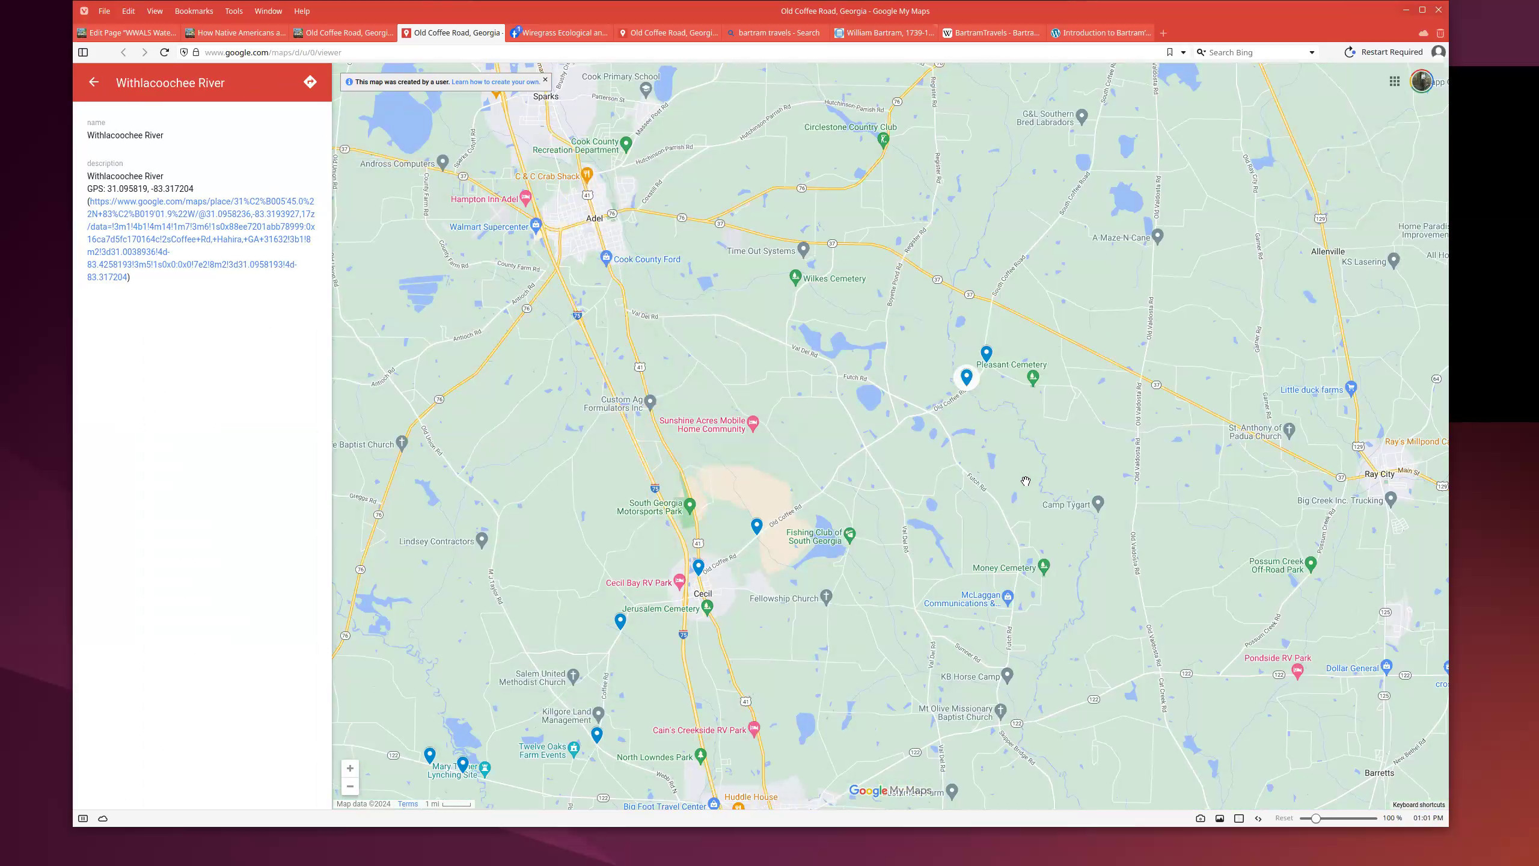Open the Tools menu
The image size is (1539, 866).
coord(234,11)
